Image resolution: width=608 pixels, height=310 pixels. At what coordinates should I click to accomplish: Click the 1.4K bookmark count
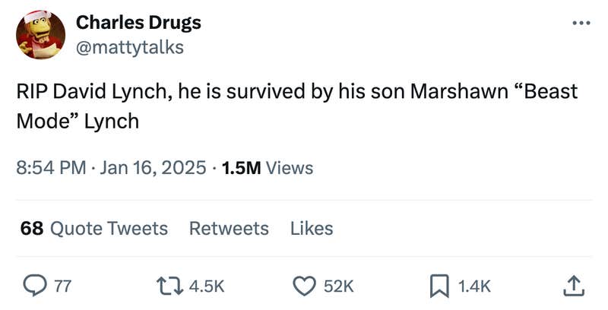(475, 286)
